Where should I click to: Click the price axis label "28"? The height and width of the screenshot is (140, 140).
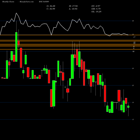tap(133, 68)
